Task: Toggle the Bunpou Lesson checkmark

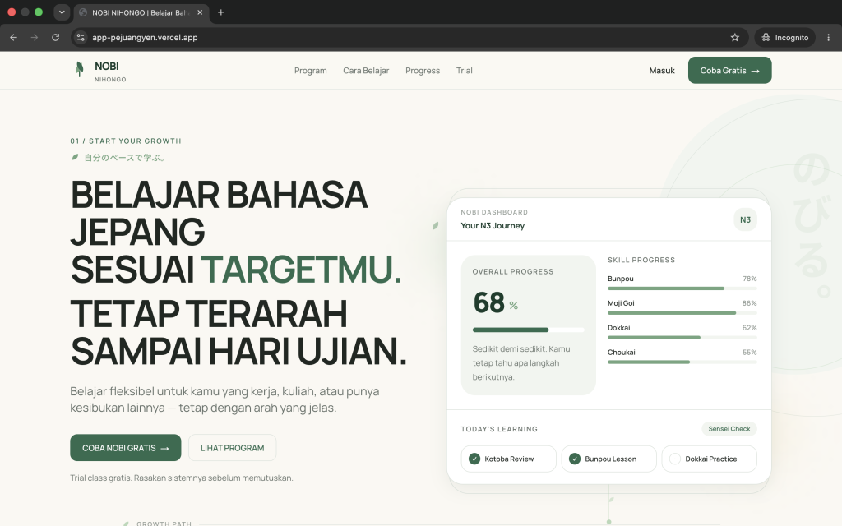Action: pyautogui.click(x=575, y=459)
